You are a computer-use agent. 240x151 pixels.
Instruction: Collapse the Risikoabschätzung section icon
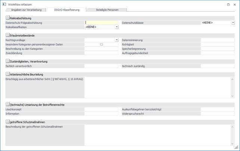coord(8,18)
